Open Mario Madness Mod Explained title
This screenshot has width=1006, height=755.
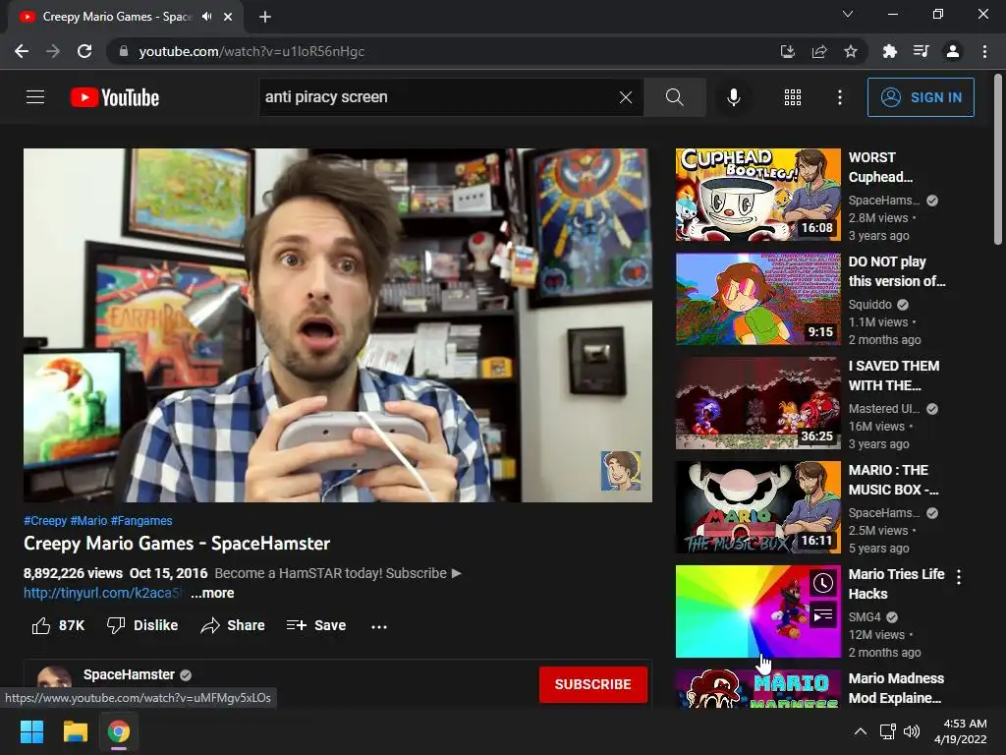pos(896,687)
